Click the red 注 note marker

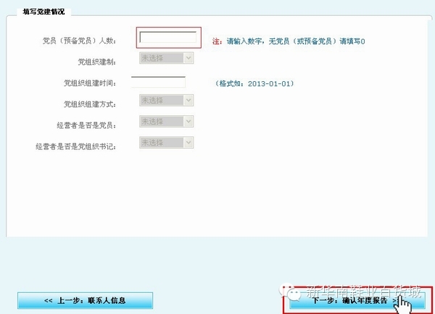216,41
